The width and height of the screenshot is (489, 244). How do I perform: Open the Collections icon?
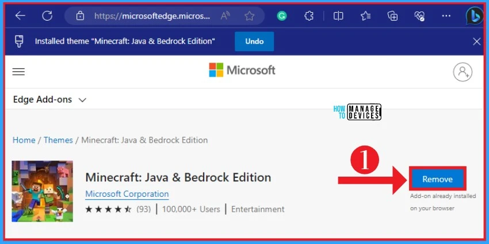coord(392,16)
